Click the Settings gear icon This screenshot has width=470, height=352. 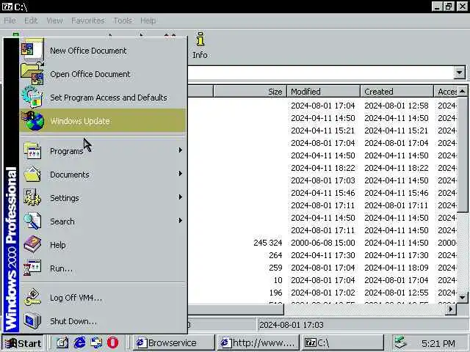click(x=32, y=197)
